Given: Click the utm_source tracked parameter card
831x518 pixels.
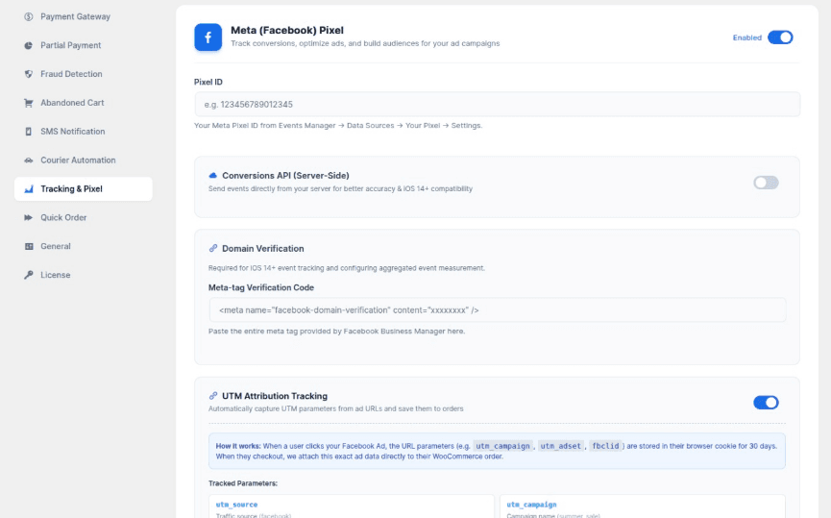Looking at the screenshot, I should [x=352, y=506].
